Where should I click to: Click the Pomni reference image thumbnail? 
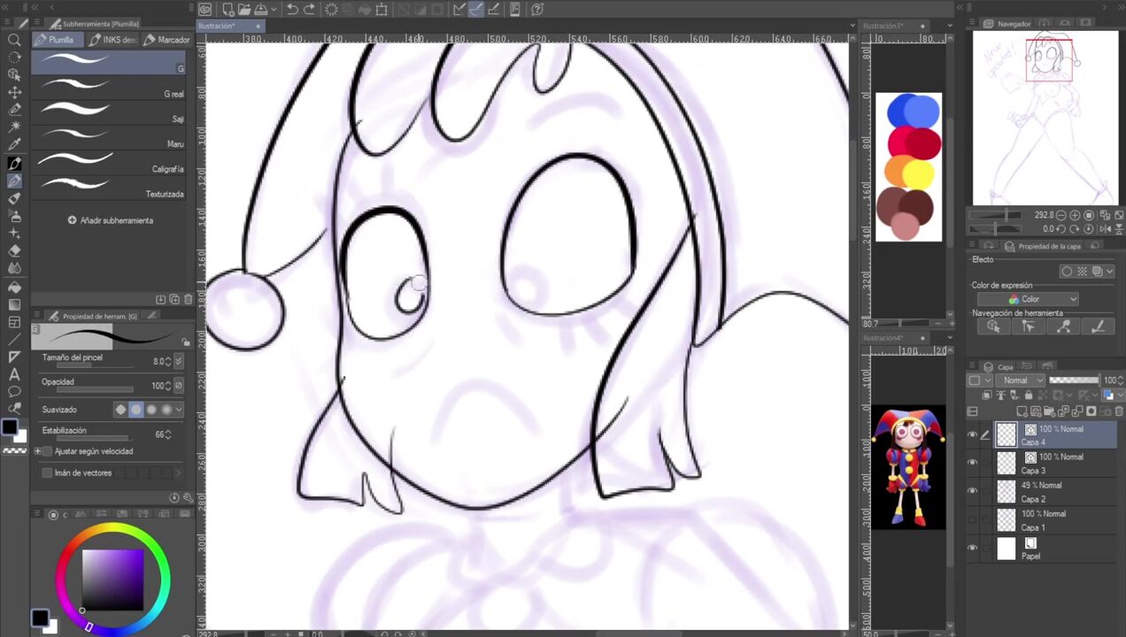[x=907, y=467]
